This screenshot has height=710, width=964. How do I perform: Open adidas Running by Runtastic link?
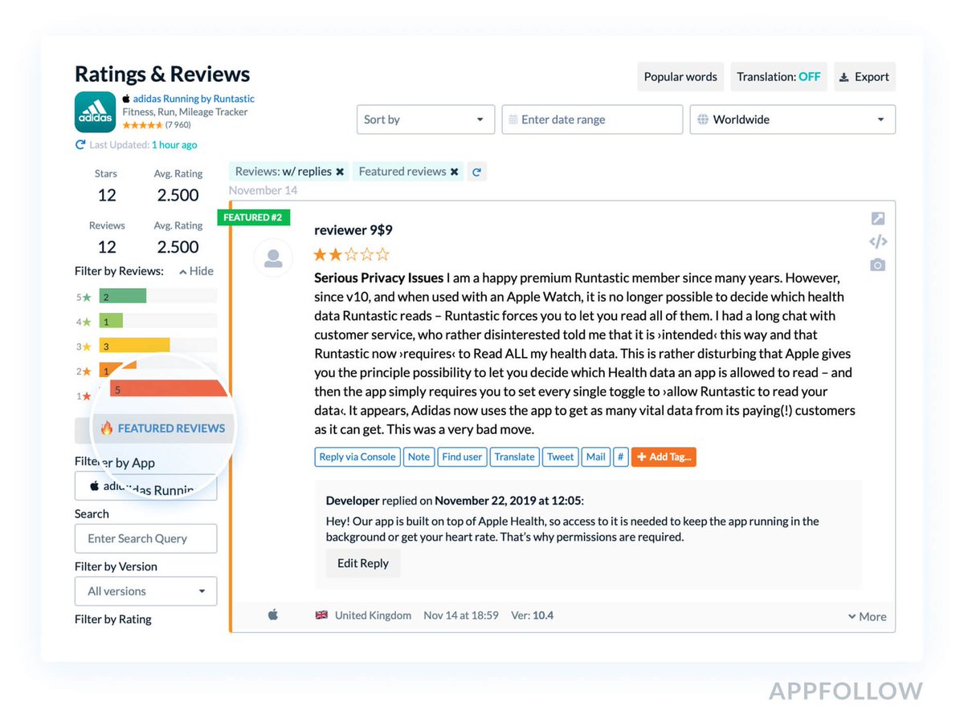[194, 99]
